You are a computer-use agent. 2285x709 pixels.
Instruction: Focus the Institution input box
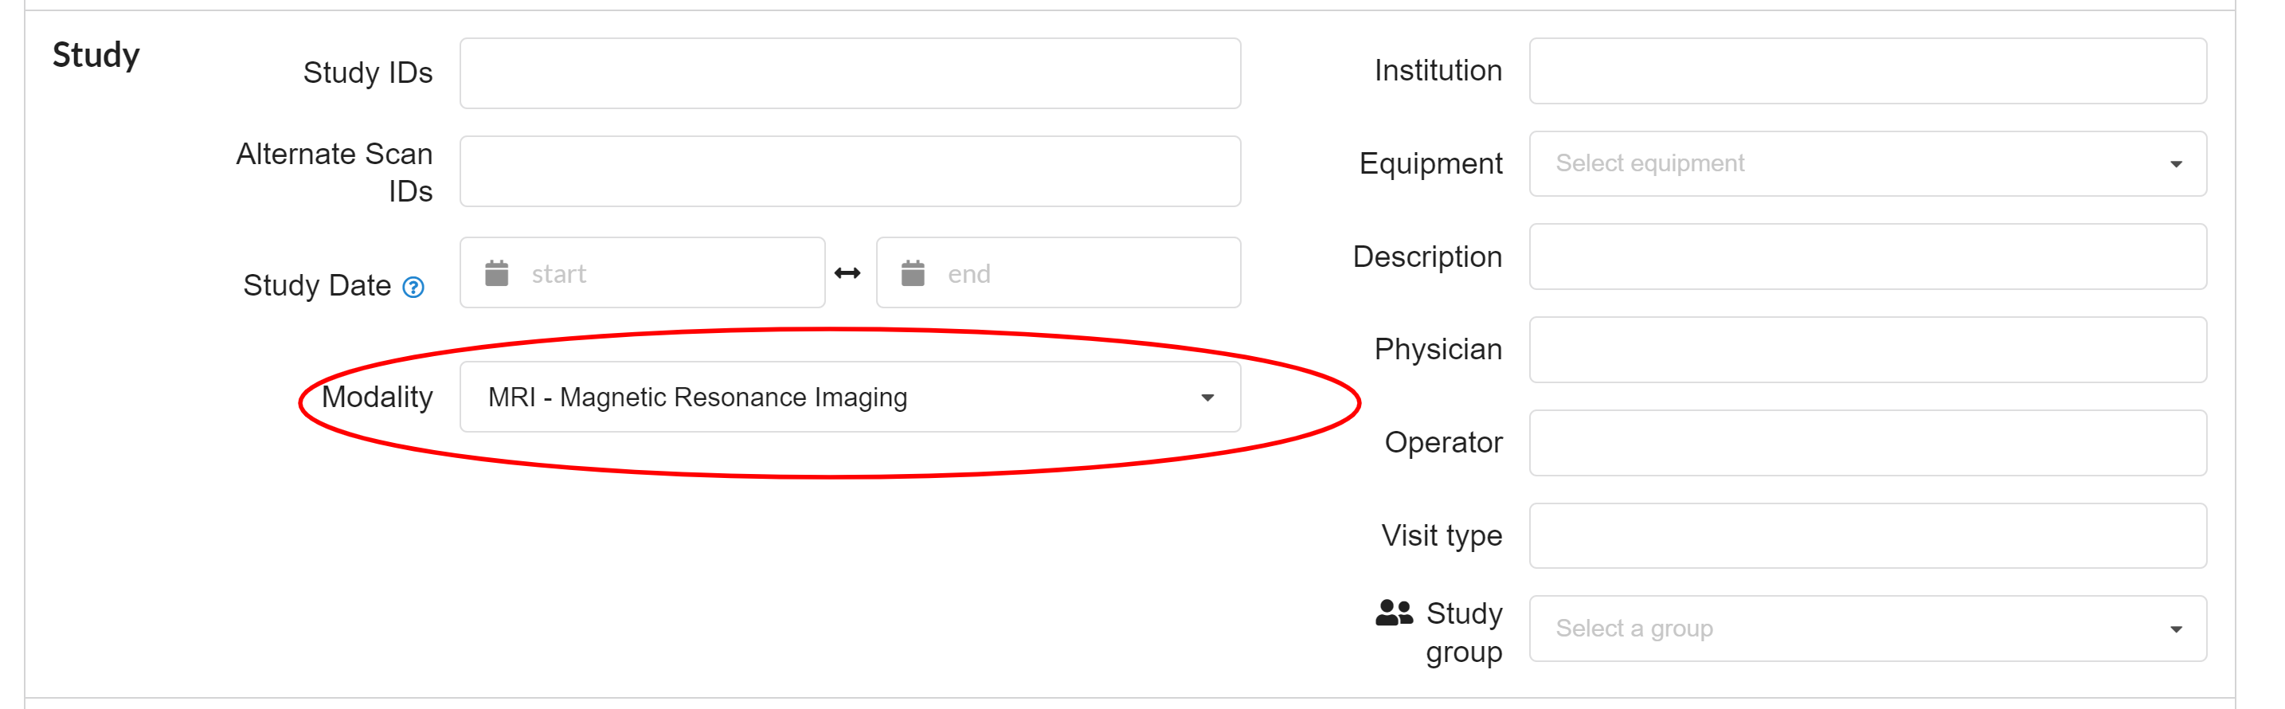(x=1866, y=71)
